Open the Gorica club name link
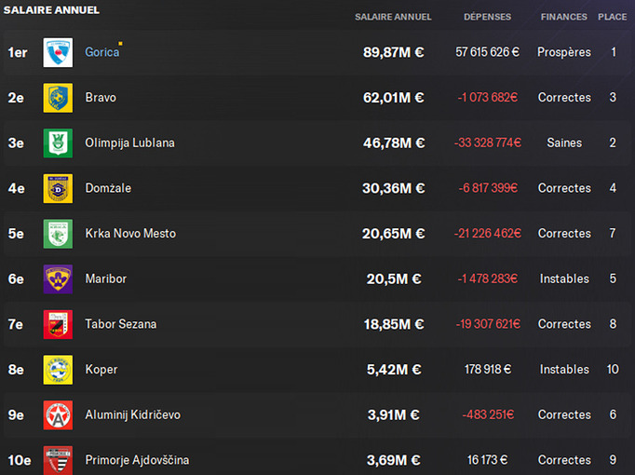The image size is (635, 475). (102, 52)
